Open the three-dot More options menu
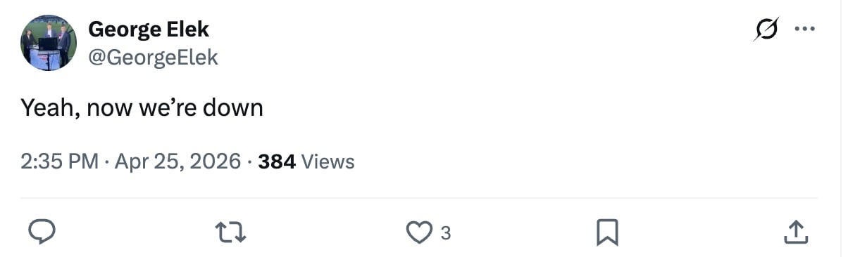Viewport: 848px width, 257px height. point(804,29)
